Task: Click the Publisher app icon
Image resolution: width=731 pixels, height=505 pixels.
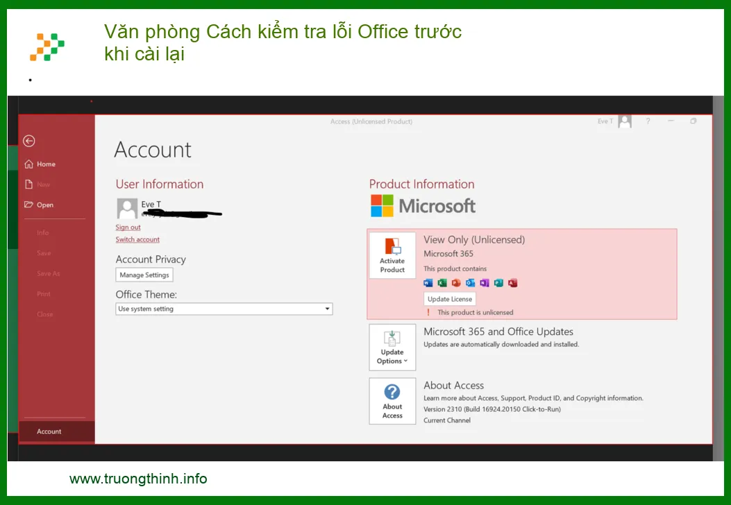Action: (x=498, y=283)
